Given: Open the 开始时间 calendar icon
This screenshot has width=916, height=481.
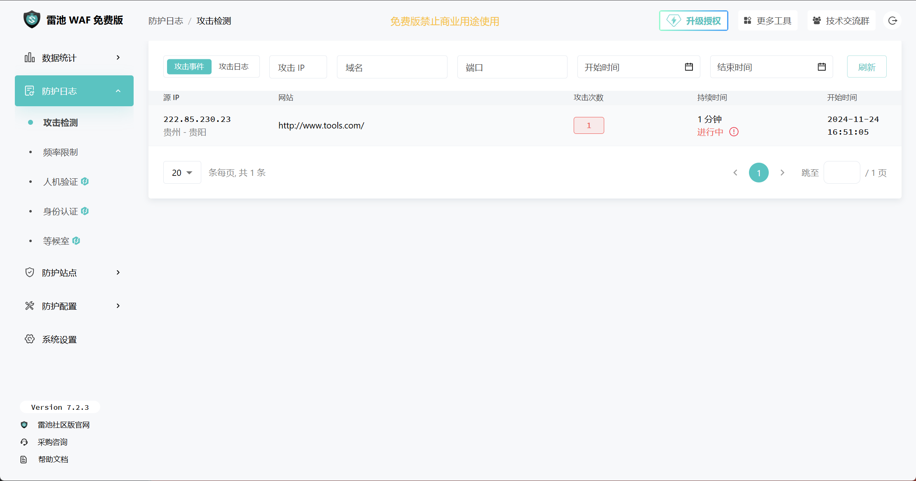Looking at the screenshot, I should pos(689,67).
